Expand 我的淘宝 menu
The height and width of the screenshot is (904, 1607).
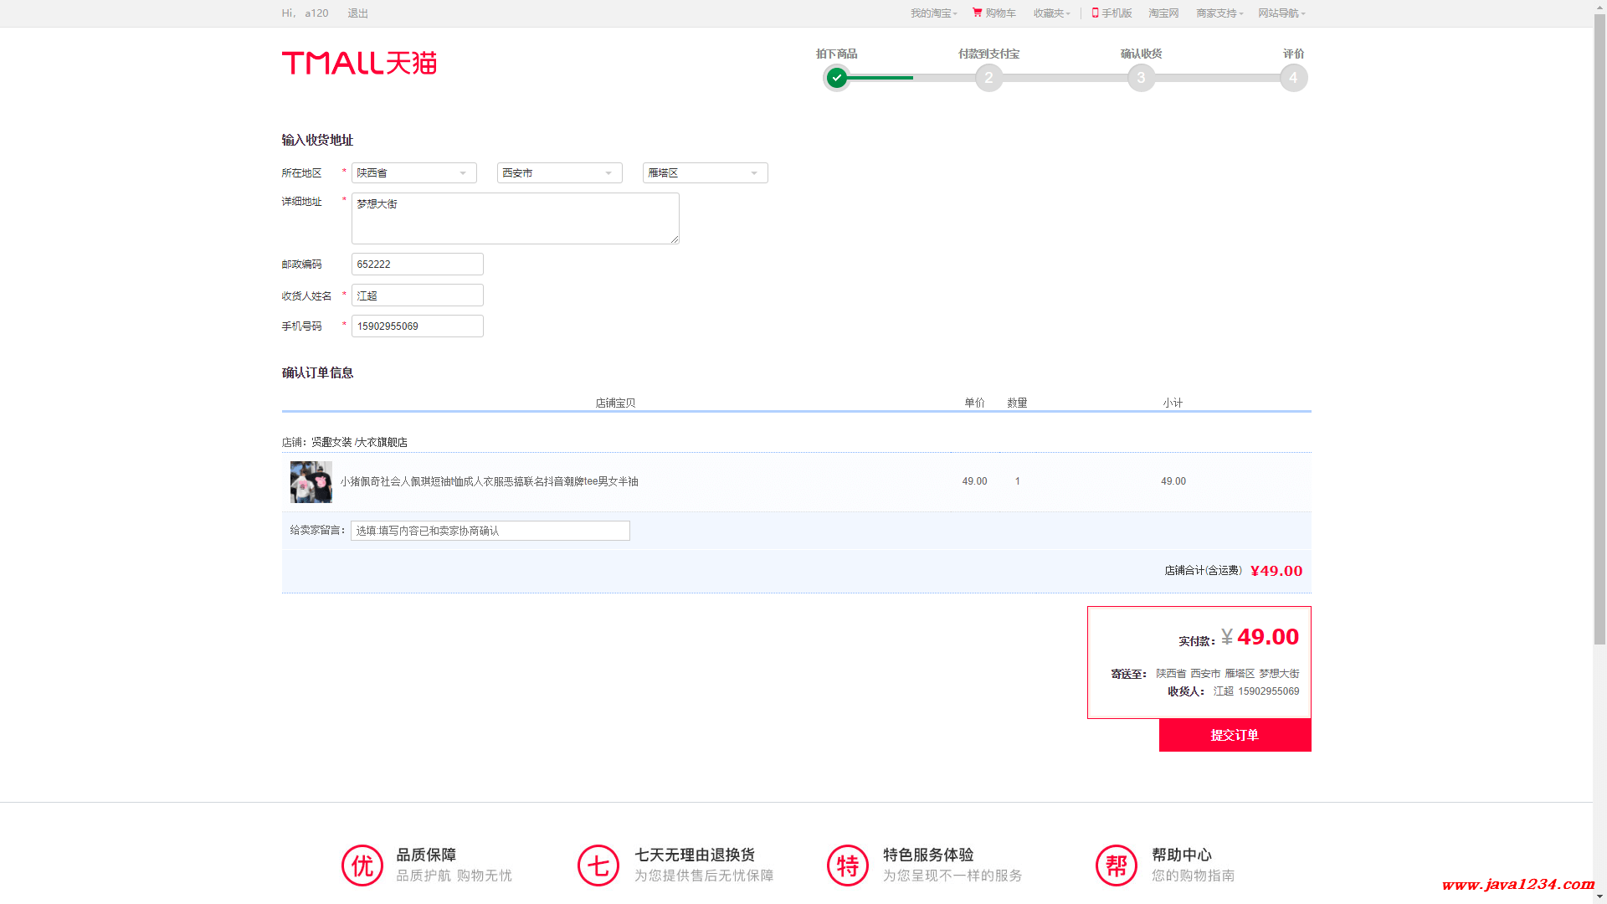[x=933, y=13]
